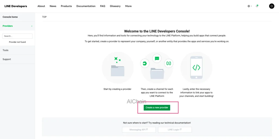Click the code phone illustration

[196, 67]
